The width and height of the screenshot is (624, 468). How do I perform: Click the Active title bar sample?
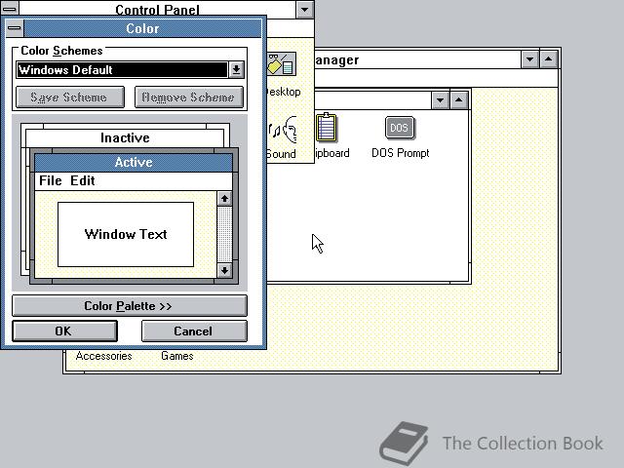point(134,163)
